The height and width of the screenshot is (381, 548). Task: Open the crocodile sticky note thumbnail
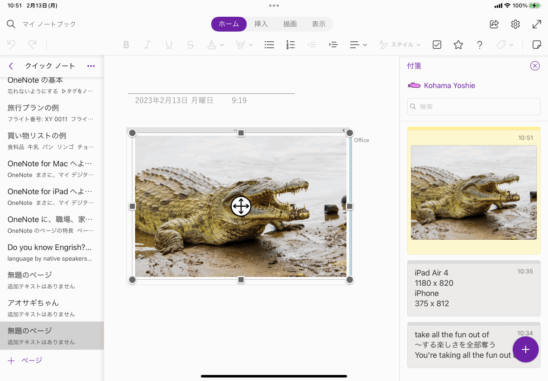(x=474, y=192)
